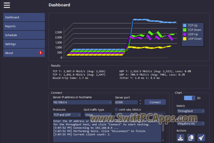This screenshot has height=143, width=214.
Task: Click 'Current client count: 2.' log line
Action: 82,134
